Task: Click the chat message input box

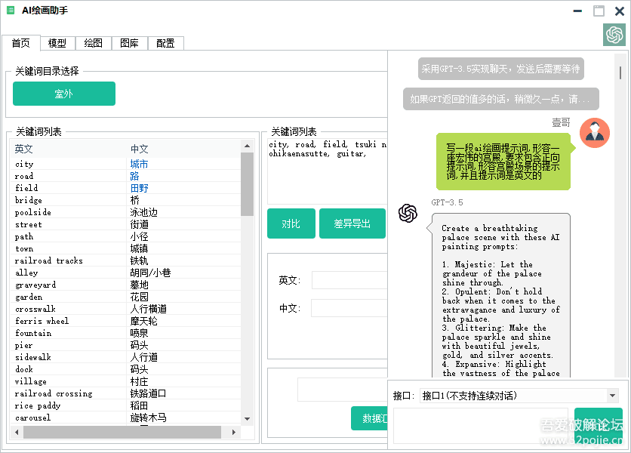Action: (480, 425)
